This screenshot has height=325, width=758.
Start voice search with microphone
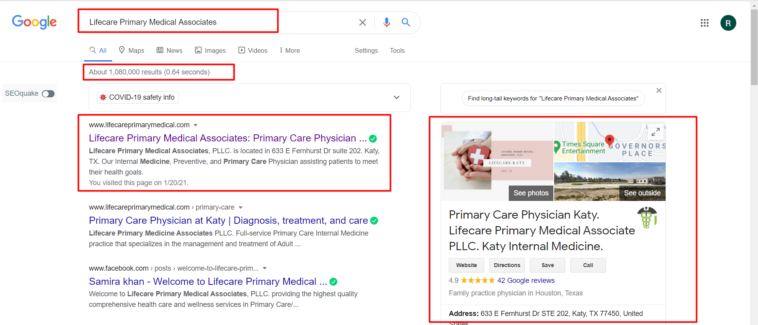386,22
